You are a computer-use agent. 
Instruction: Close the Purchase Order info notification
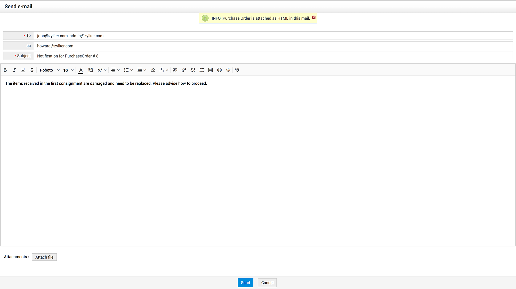click(x=314, y=18)
